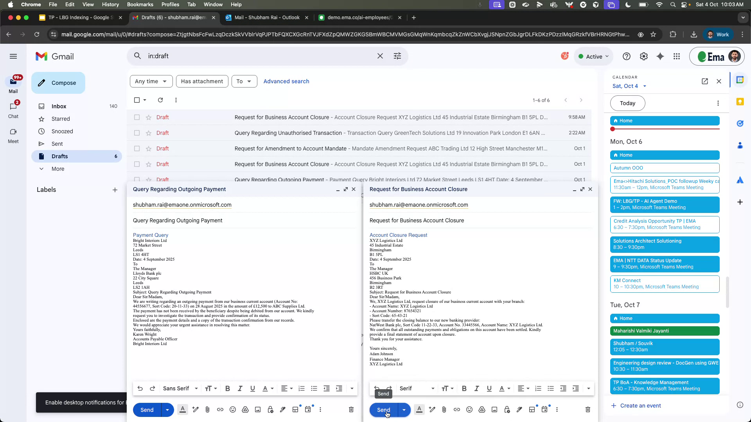Open Gmail settings
This screenshot has height=422, width=751.
tap(644, 56)
